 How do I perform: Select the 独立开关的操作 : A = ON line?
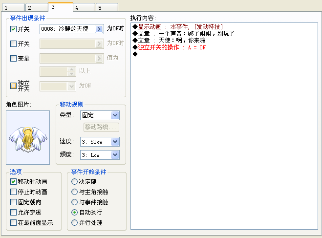(x=169, y=47)
